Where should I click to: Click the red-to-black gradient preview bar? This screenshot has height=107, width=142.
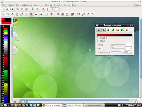coord(114,35)
